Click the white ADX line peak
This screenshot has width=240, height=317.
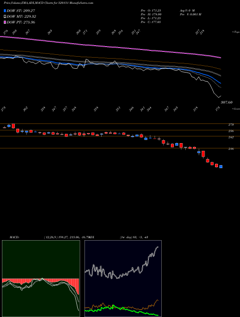click(x=157, y=247)
